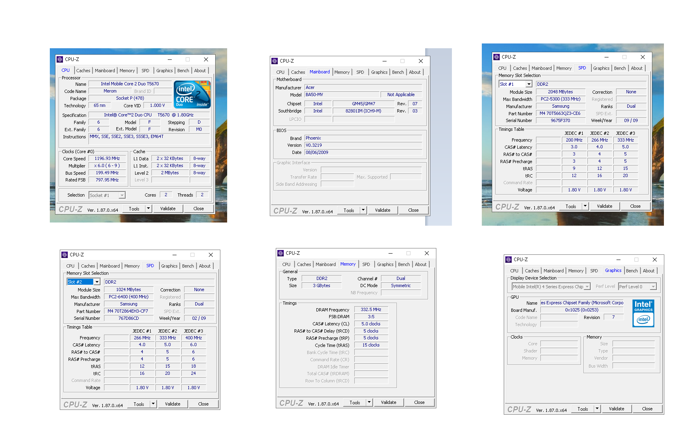
Task: Open About tab in the DRAM timings window
Action: [x=420, y=264]
